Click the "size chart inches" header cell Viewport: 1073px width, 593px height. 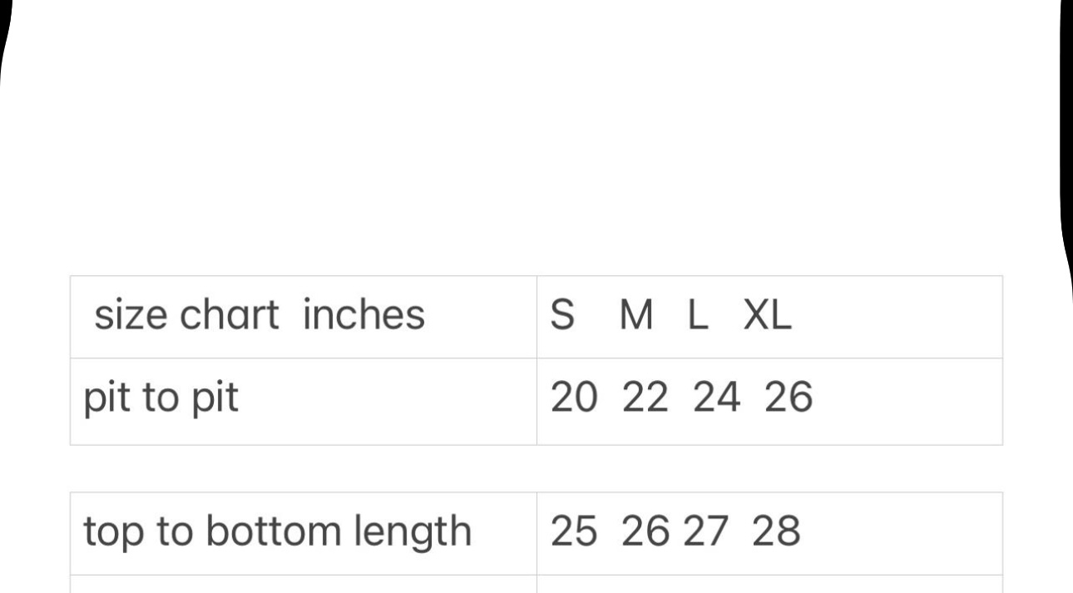pyautogui.click(x=259, y=316)
